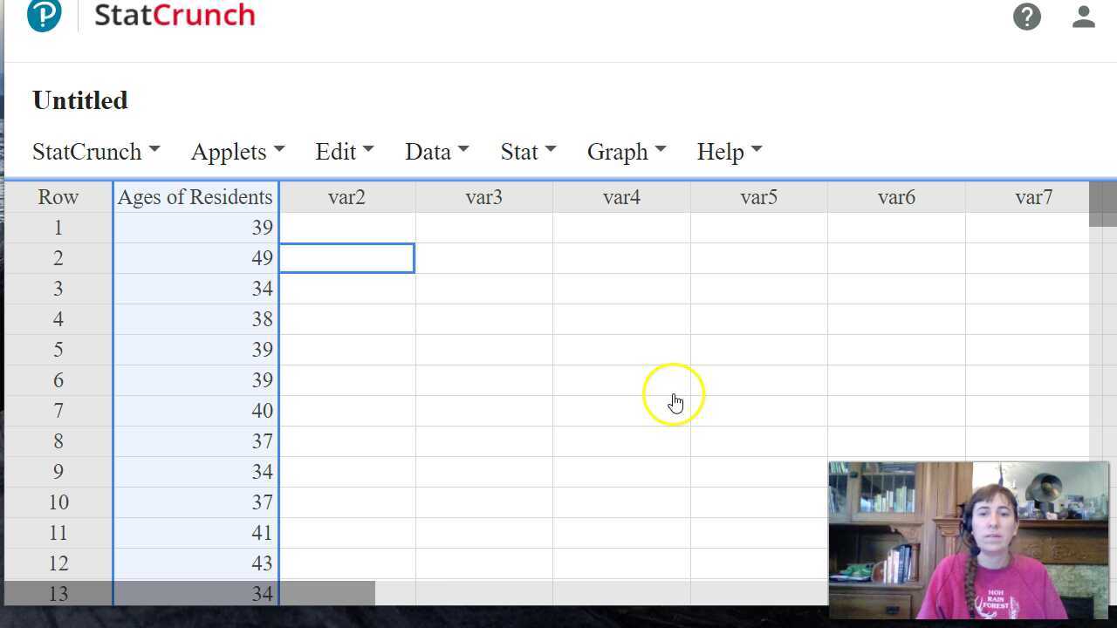Click the Untitled worksheet title
The height and width of the screenshot is (628, 1117).
pos(79,100)
